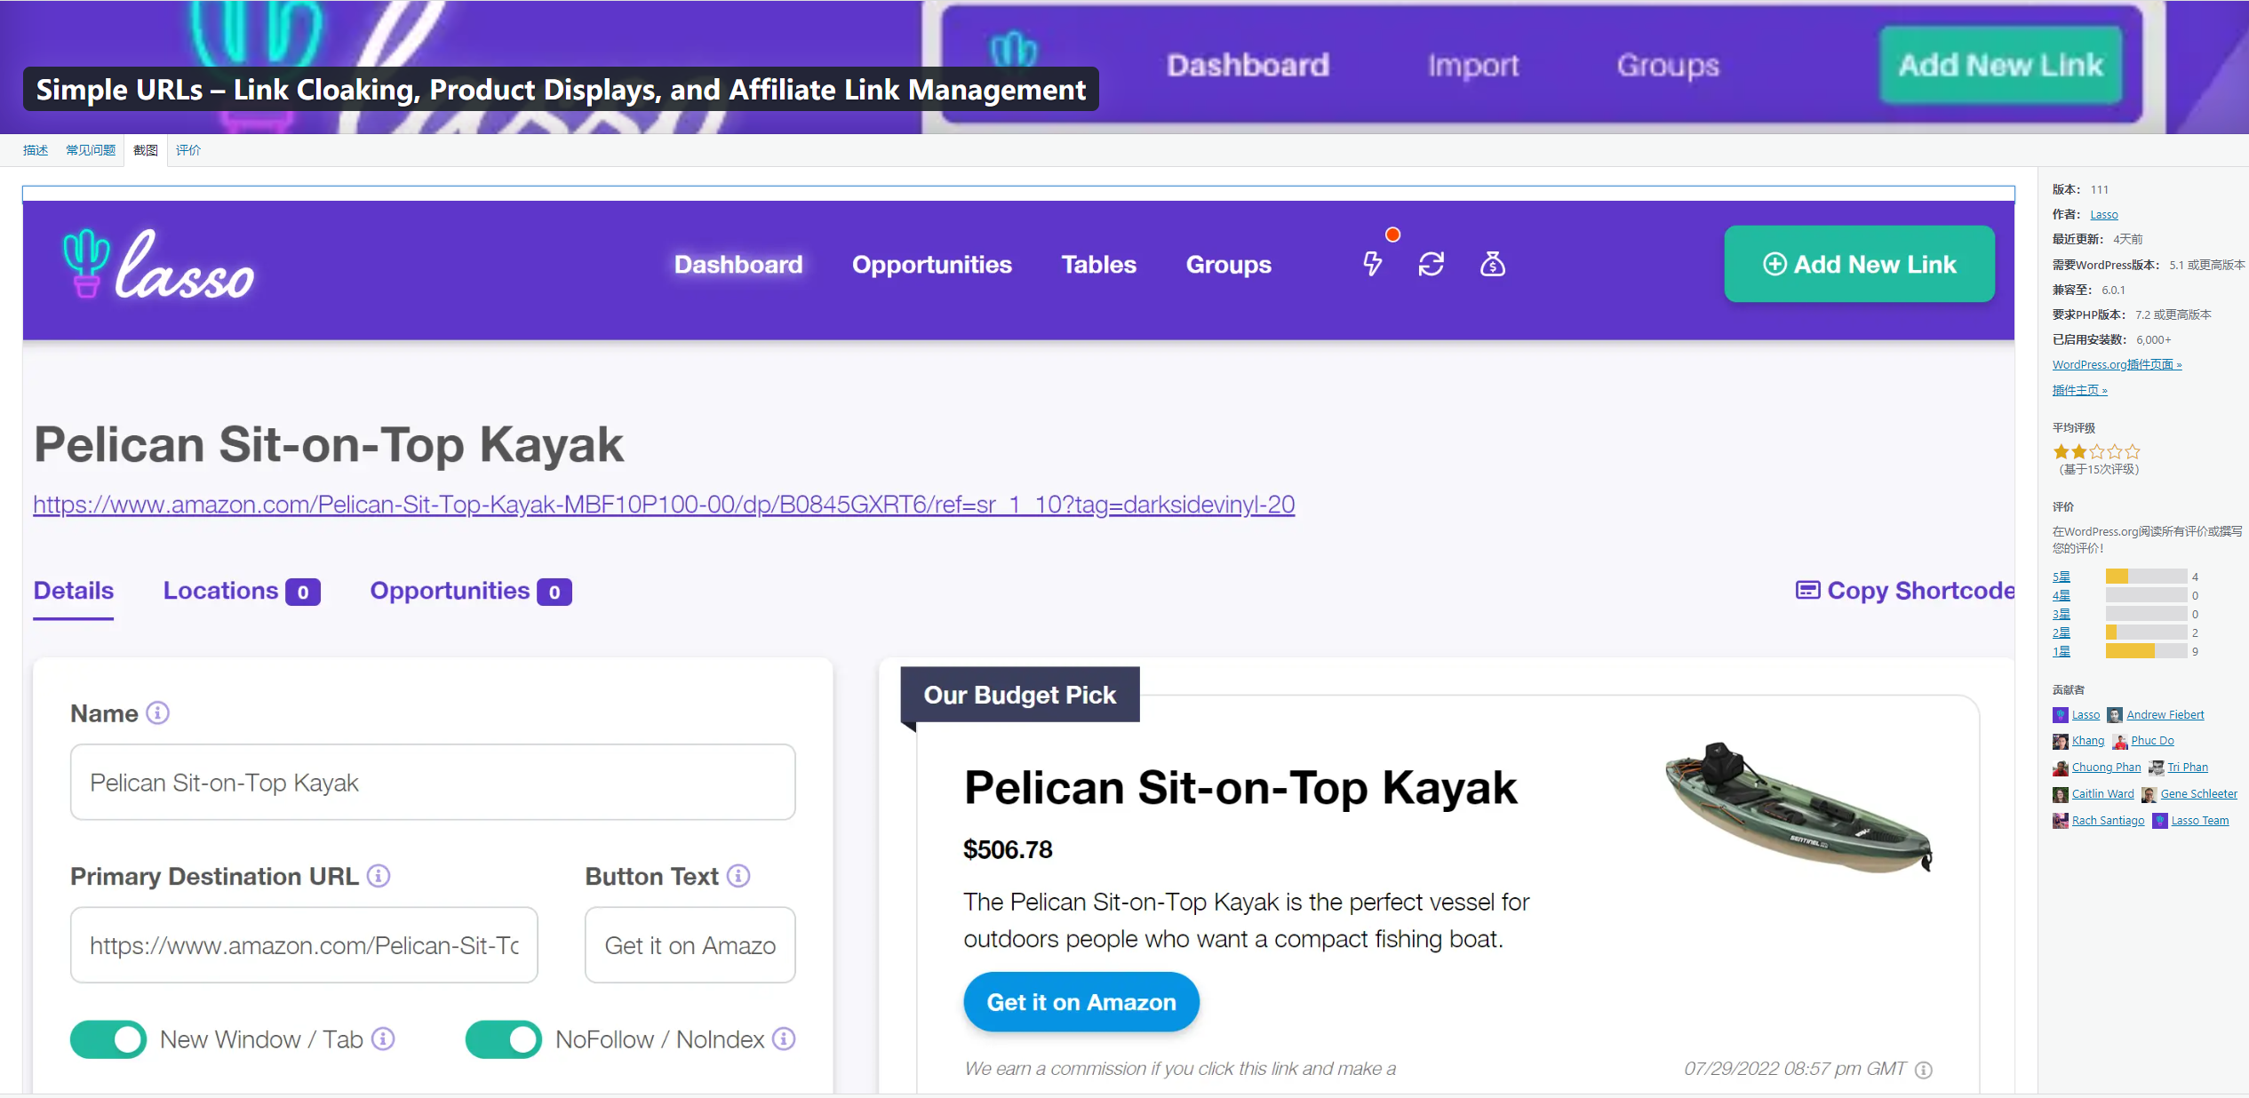Image resolution: width=2249 pixels, height=1098 pixels.
Task: Click Chuong Phan contributor avatar
Action: [2061, 768]
